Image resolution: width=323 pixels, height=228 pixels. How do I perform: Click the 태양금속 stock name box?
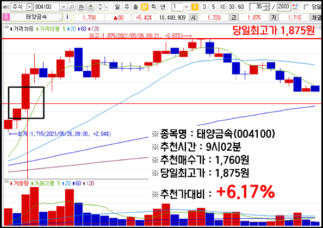pyautogui.click(x=36, y=17)
